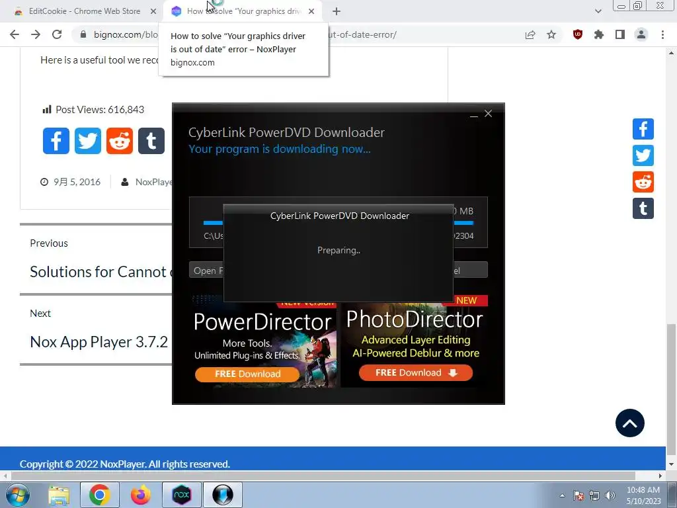Share post via Twitter icon under Post Views

88,141
